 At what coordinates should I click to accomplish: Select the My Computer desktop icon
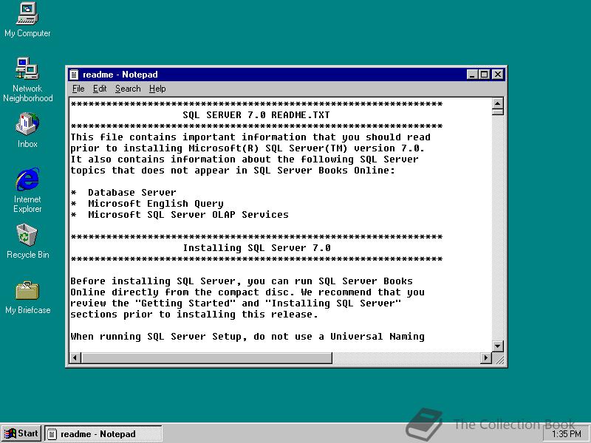point(27,20)
